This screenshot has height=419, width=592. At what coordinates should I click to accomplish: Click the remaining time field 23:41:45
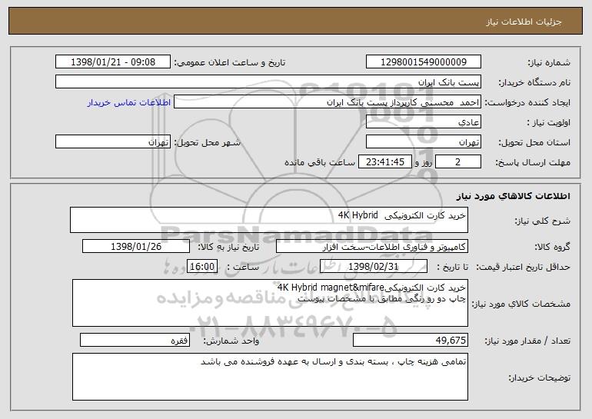pos(384,161)
